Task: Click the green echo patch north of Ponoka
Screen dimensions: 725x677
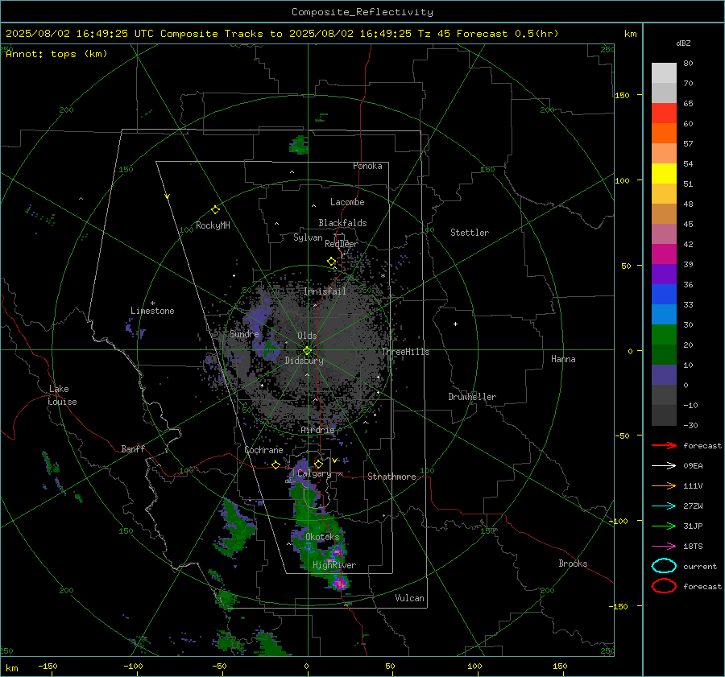Action: [x=299, y=145]
